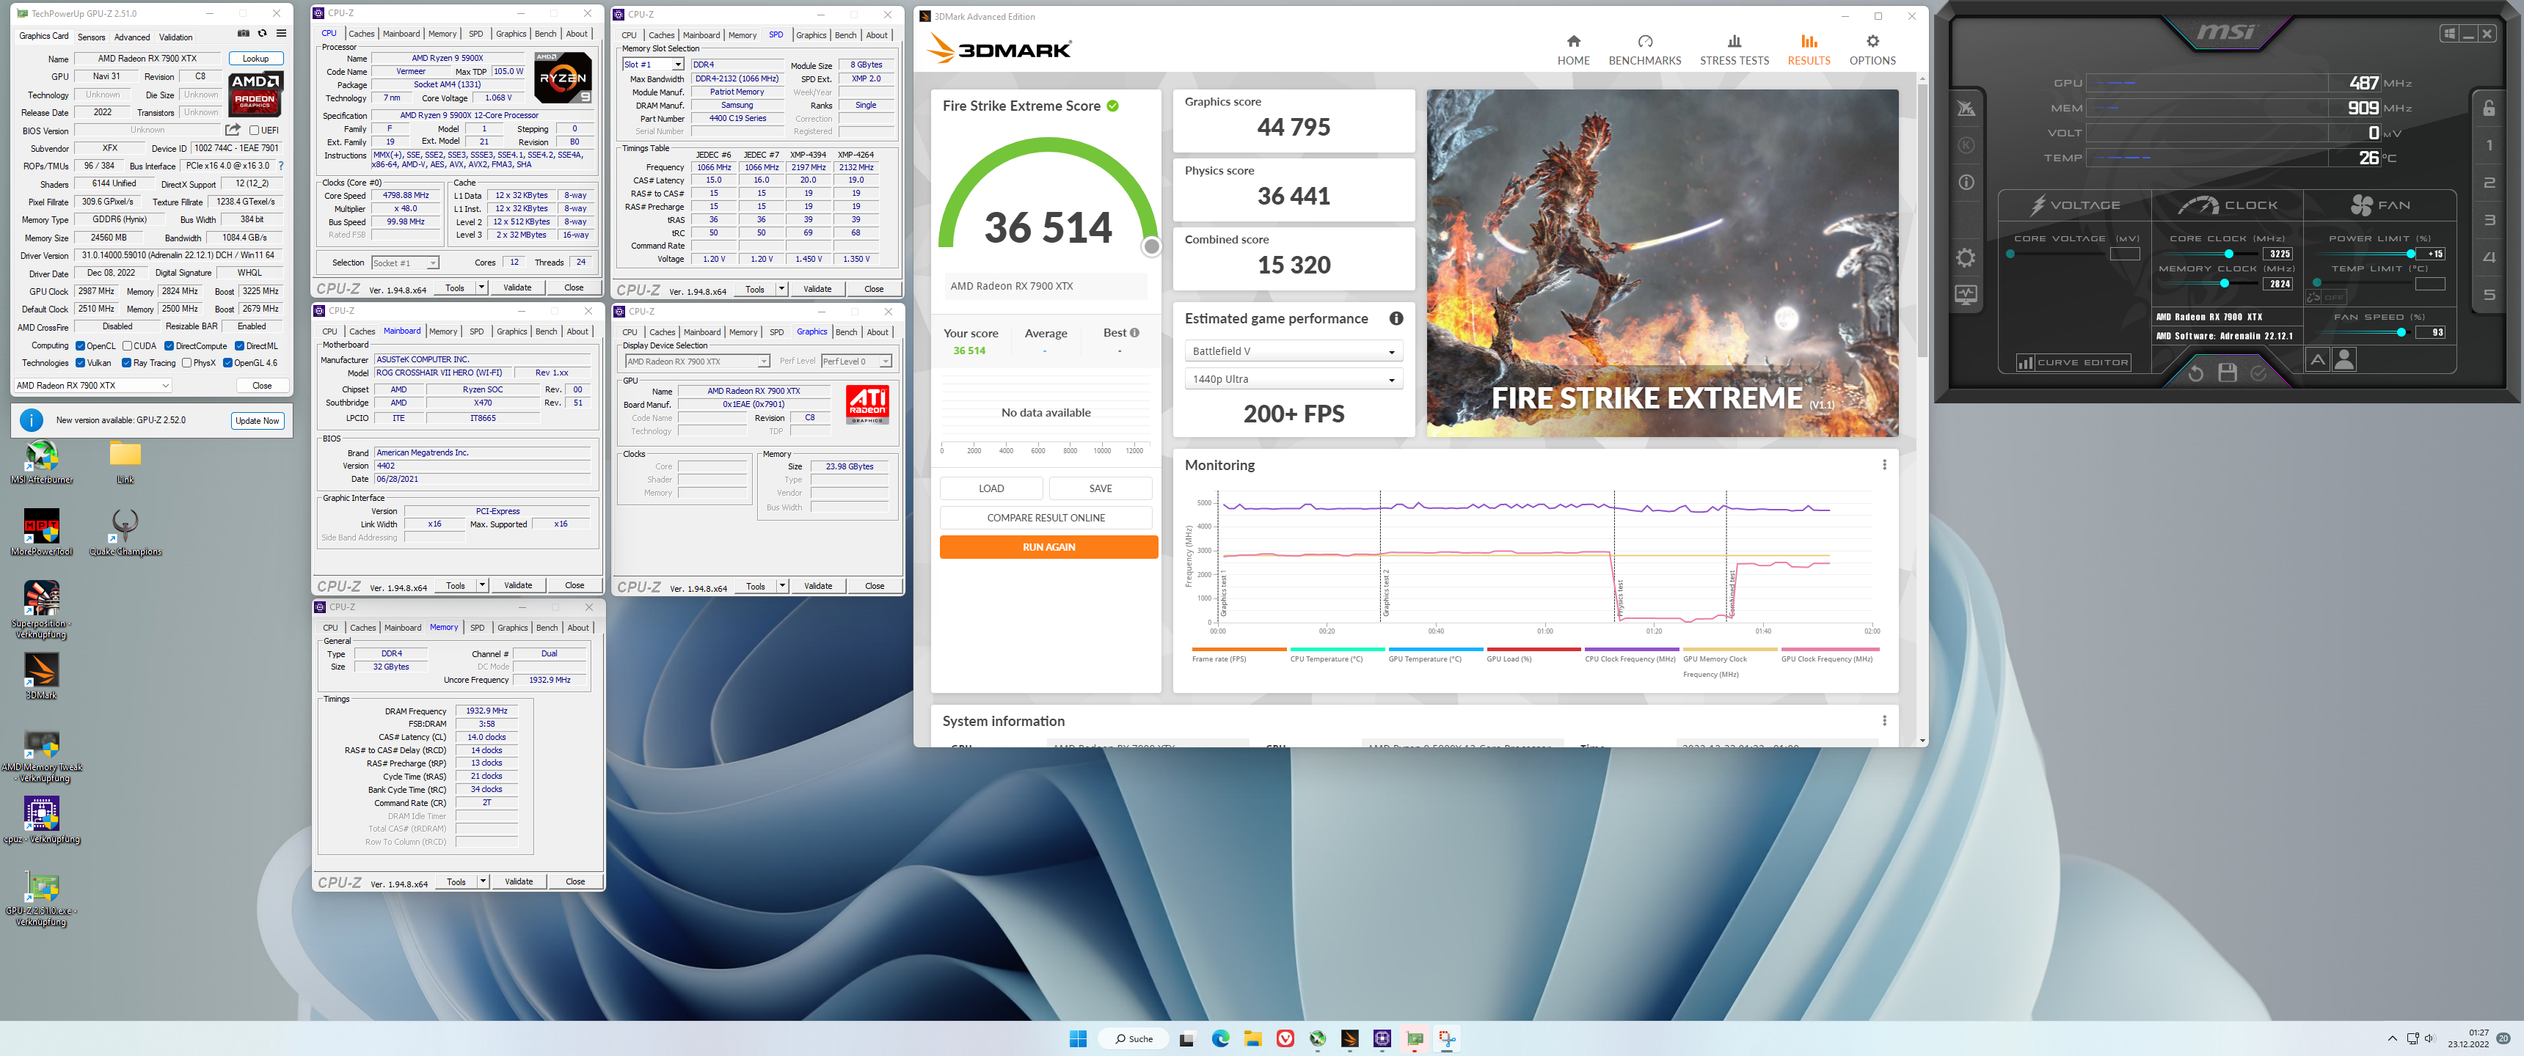Image resolution: width=2524 pixels, height=1056 pixels.
Task: Adjust Core Clock slider handle in Afterburner
Action: point(2228,254)
